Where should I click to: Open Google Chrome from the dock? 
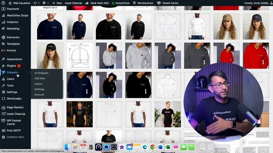click(x=153, y=147)
